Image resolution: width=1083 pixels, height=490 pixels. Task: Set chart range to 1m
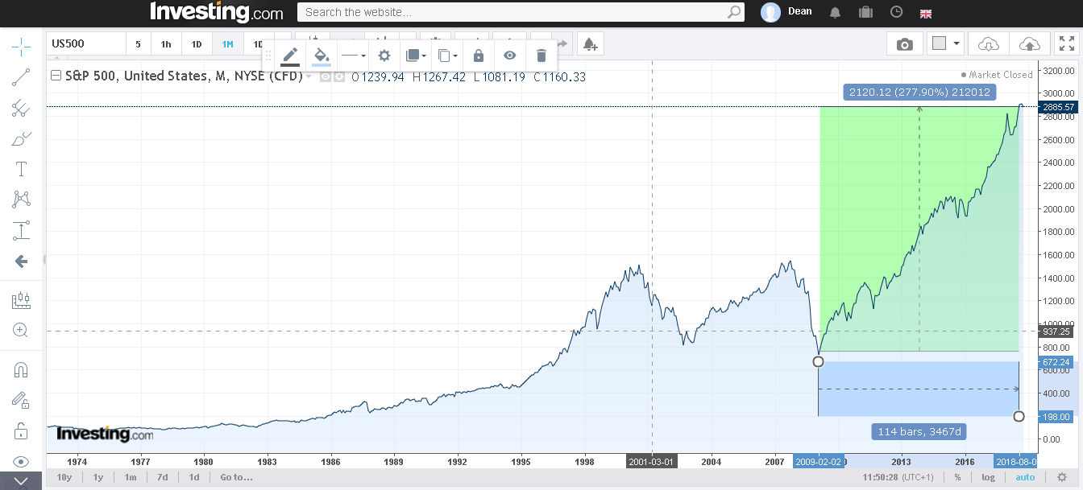click(x=131, y=477)
